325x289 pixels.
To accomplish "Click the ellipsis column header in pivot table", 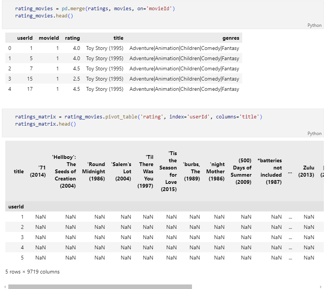I will pos(290,172).
